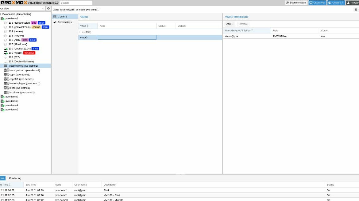This screenshot has width=359, height=201.
Task: Select the pve-demo1 node icon
Action: pyautogui.click(x=2, y=18)
